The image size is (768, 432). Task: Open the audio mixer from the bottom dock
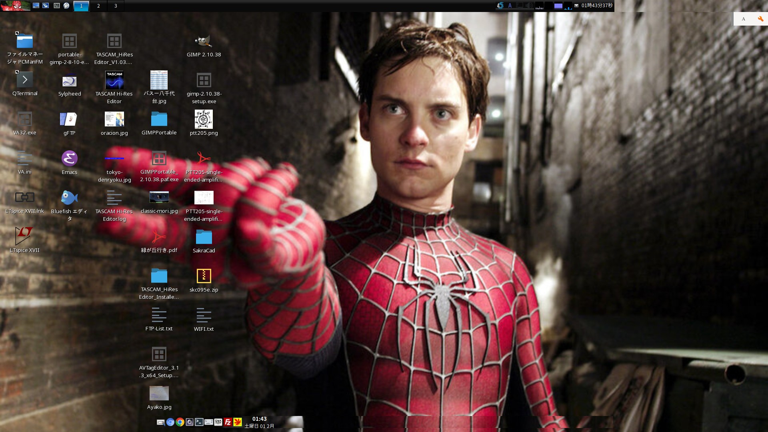tap(218, 421)
